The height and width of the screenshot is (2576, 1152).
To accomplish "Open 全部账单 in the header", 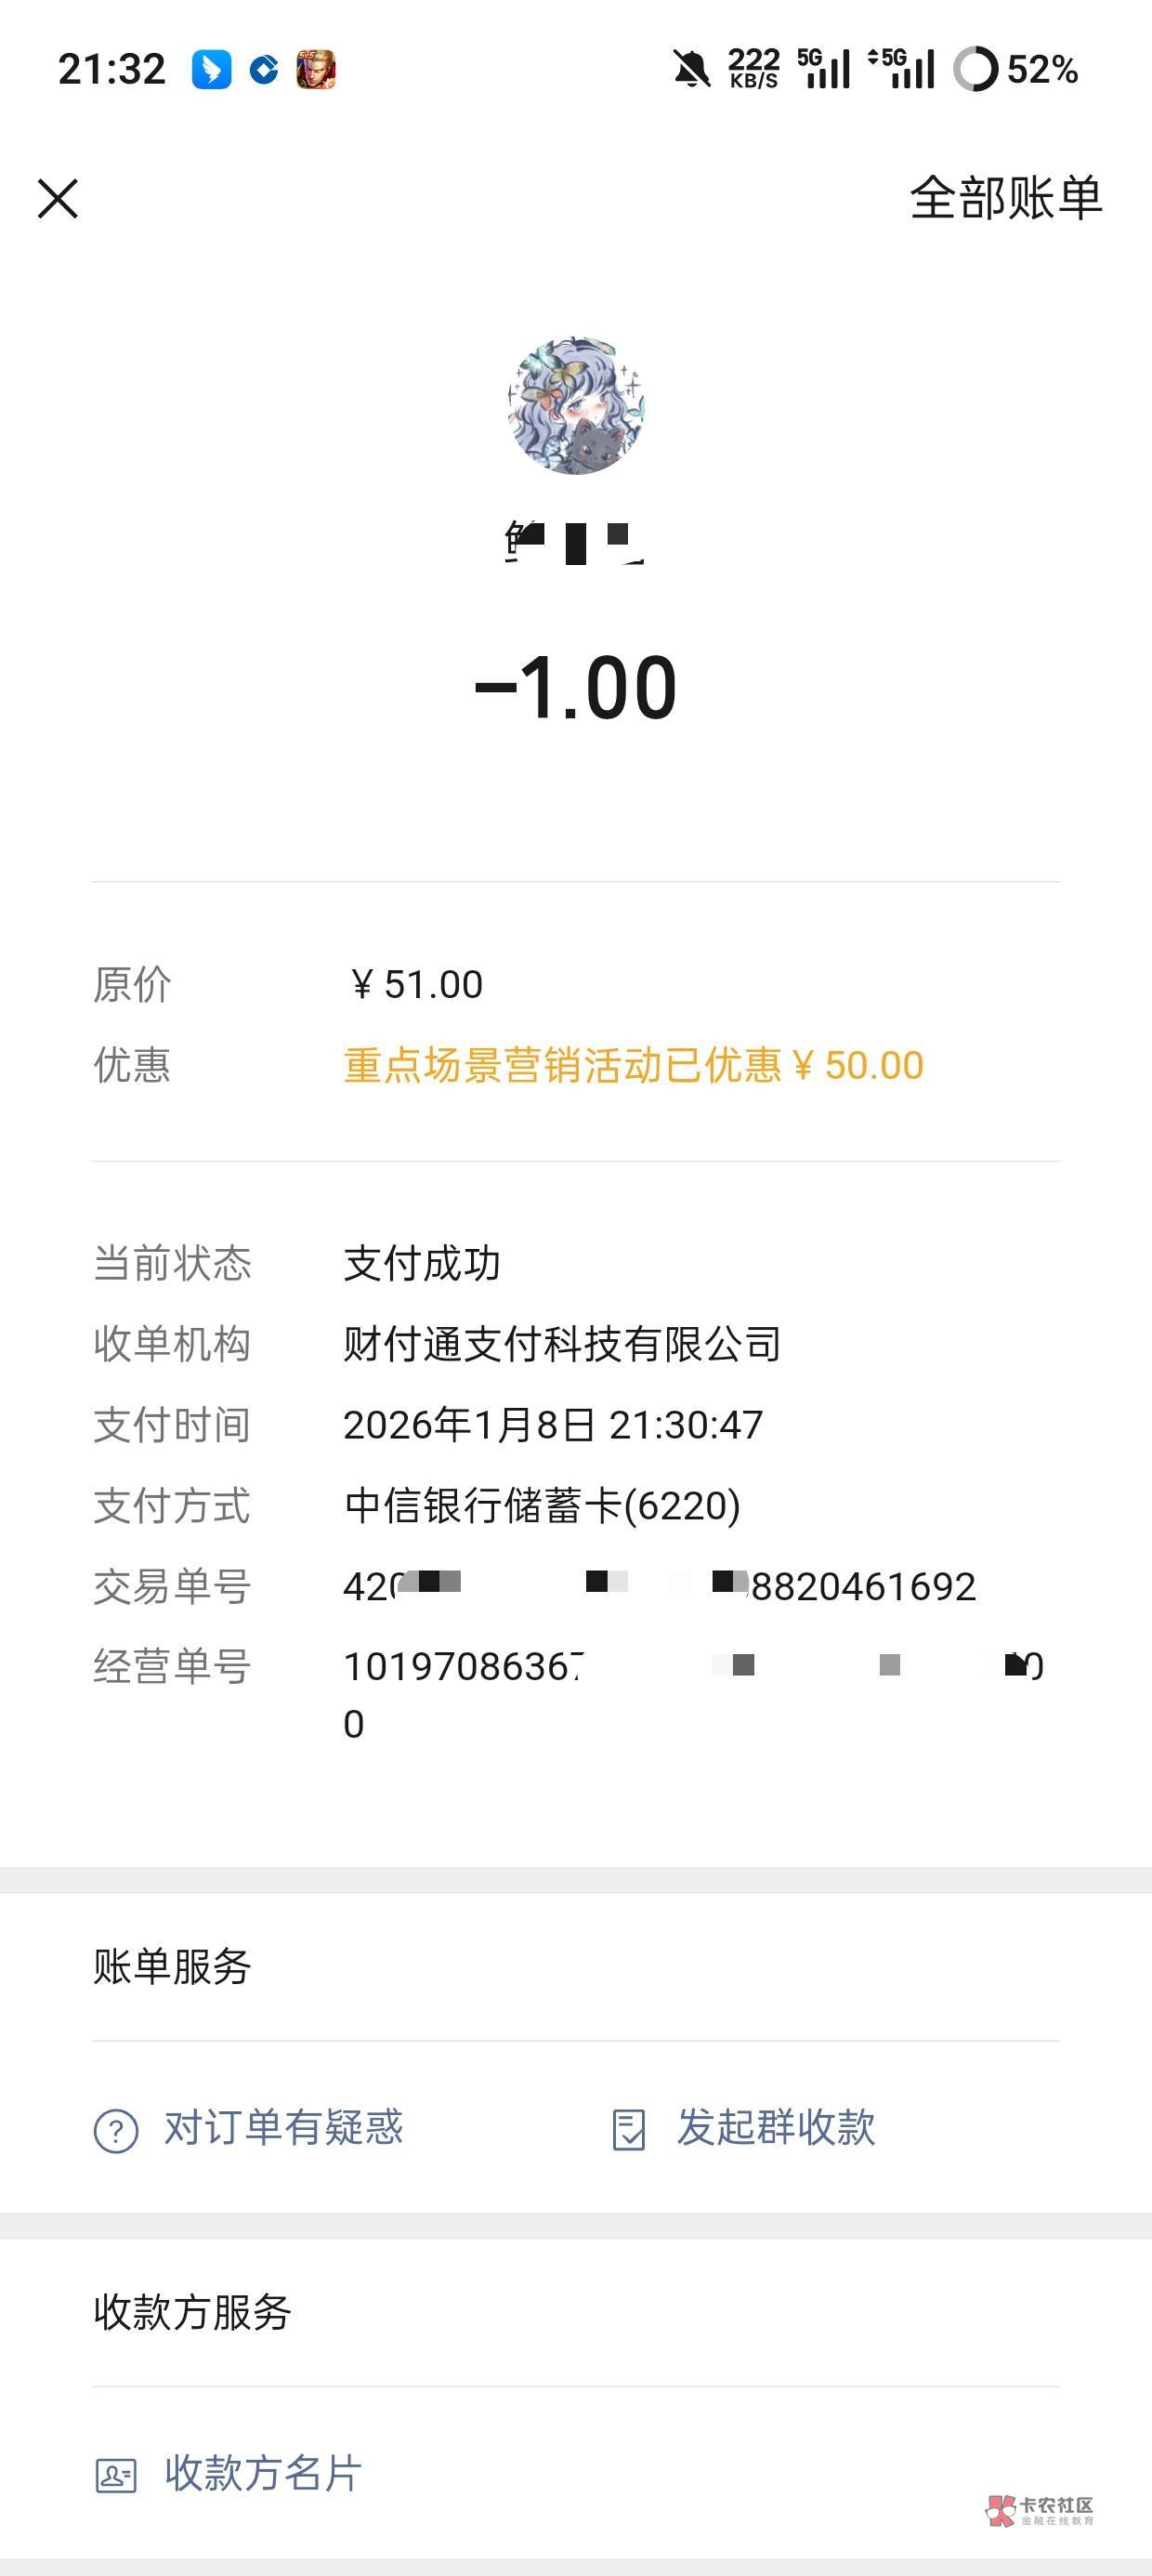I will (x=1005, y=198).
